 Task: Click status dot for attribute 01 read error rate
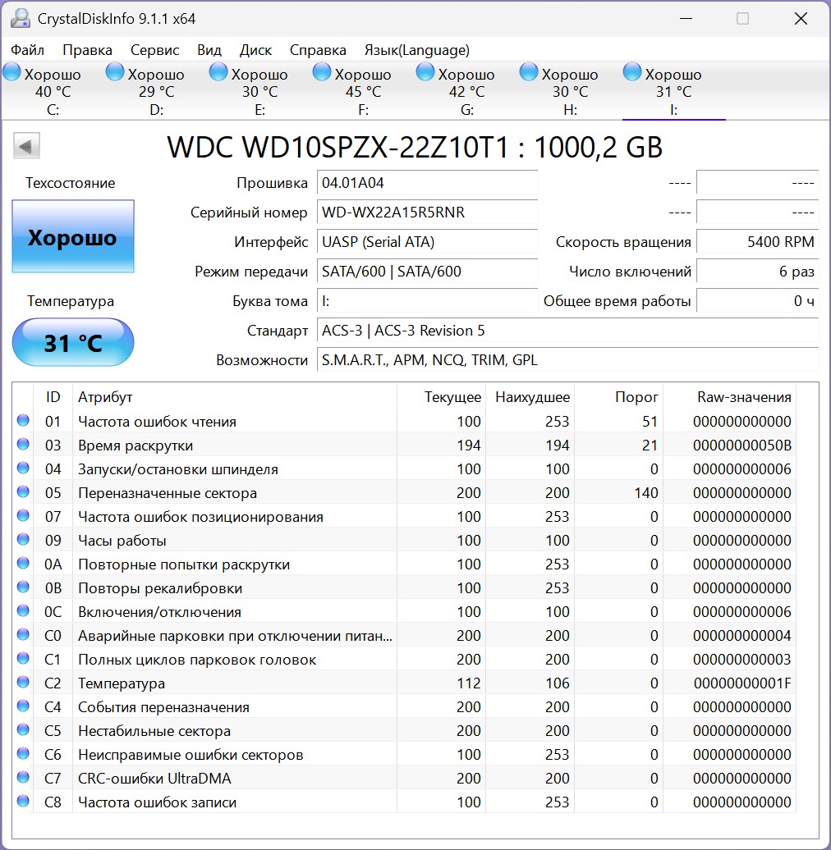click(23, 420)
